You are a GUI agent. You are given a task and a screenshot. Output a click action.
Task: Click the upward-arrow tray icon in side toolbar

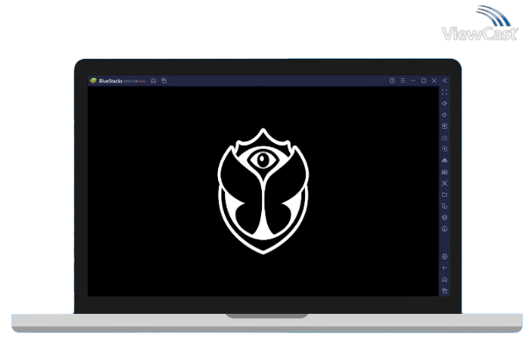pyautogui.click(x=445, y=160)
